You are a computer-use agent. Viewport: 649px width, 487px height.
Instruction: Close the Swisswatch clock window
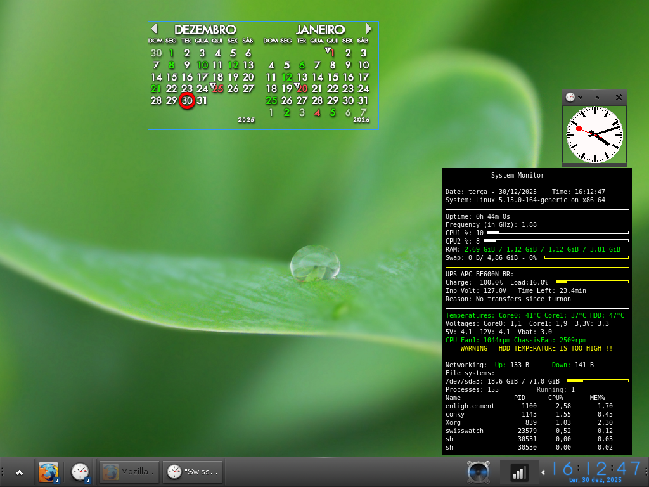click(619, 97)
